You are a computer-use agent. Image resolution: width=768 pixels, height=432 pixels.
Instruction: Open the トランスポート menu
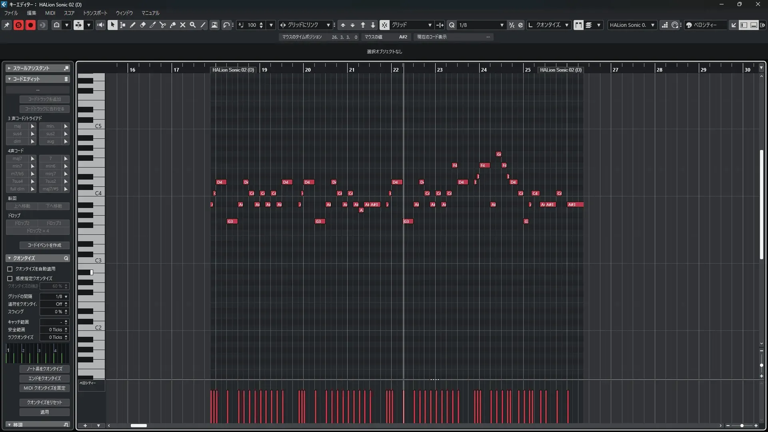coord(95,13)
